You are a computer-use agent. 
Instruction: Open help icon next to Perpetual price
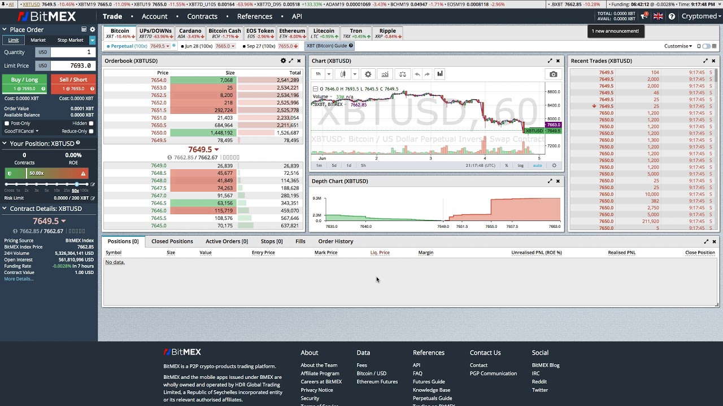pos(174,46)
